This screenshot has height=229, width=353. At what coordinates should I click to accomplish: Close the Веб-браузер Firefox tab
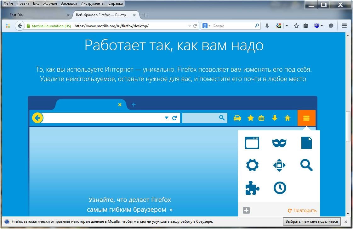pos(134,15)
